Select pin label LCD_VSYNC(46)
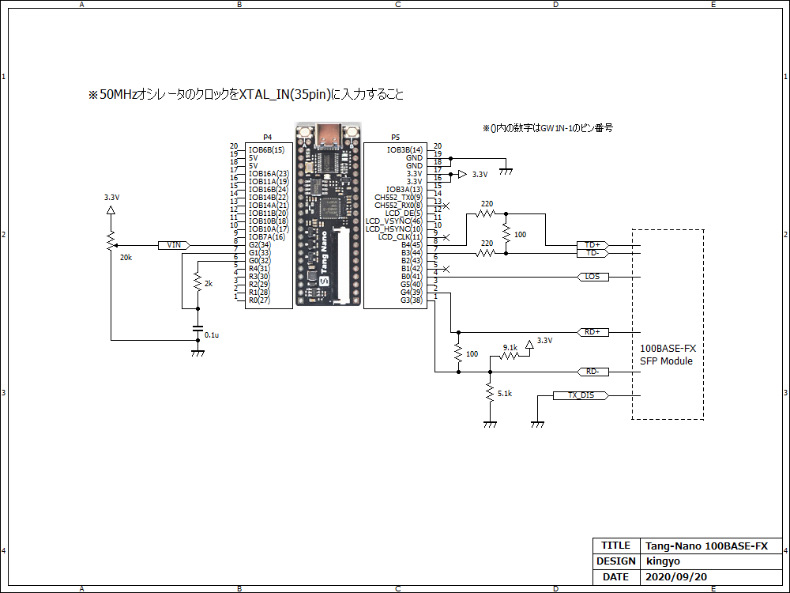The width and height of the screenshot is (790, 593). coord(394,221)
